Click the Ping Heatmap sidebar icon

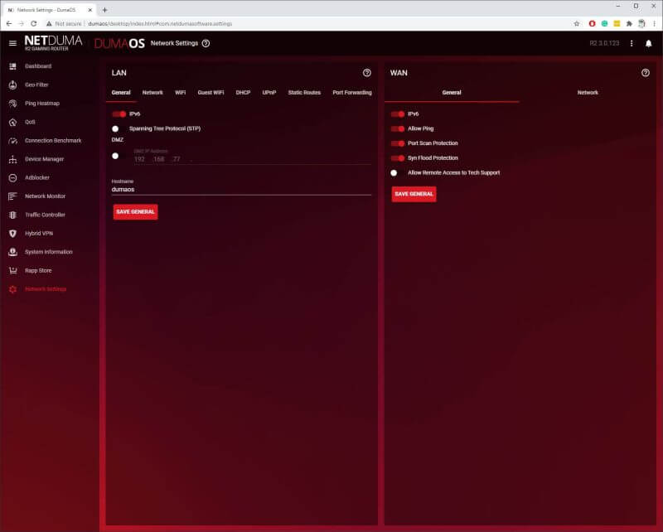pyautogui.click(x=12, y=104)
